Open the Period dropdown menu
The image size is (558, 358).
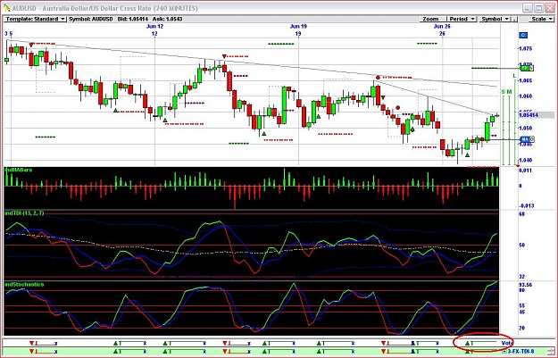tap(462, 19)
